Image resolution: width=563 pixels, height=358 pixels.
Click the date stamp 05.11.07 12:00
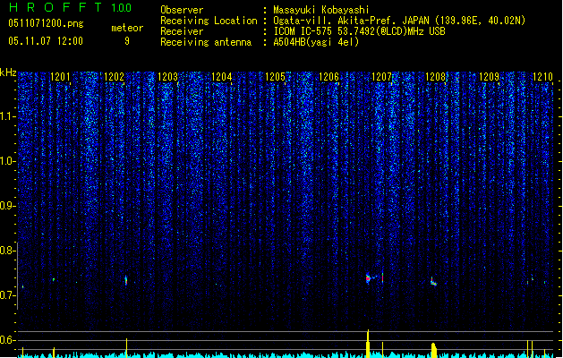[46, 41]
